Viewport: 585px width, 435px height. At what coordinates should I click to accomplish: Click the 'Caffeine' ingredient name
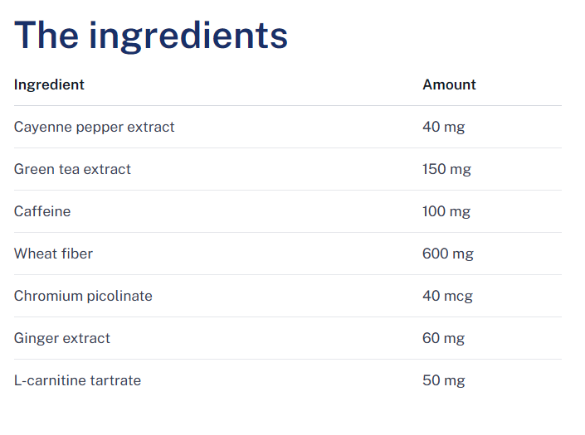(42, 211)
